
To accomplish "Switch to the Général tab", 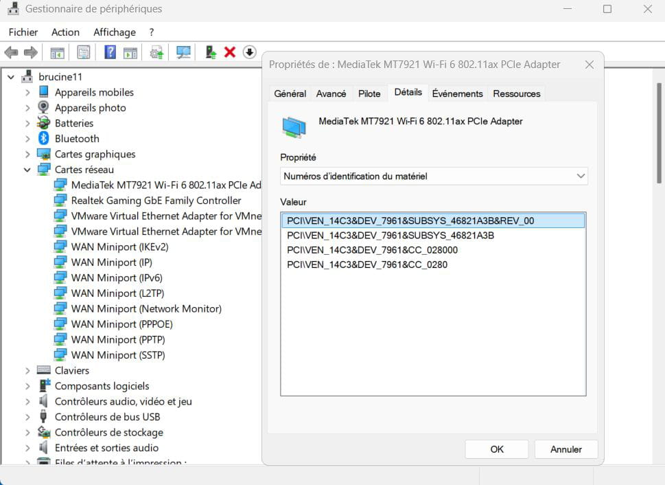I will [x=290, y=94].
